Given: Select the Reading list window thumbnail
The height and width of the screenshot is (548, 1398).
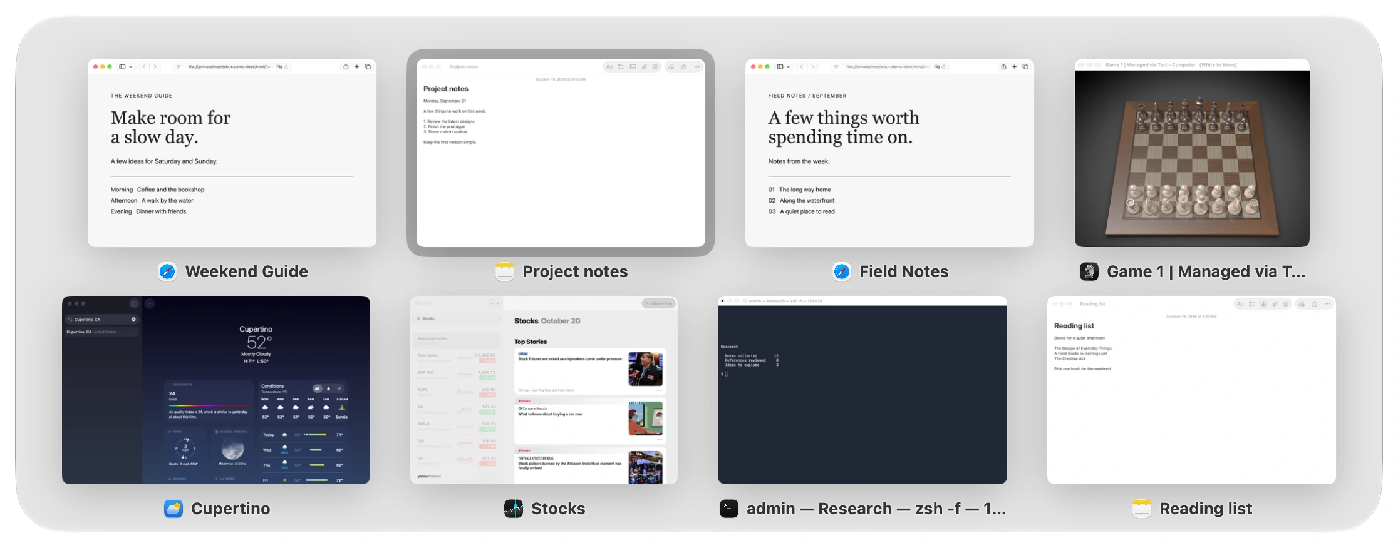Looking at the screenshot, I should point(1191,390).
